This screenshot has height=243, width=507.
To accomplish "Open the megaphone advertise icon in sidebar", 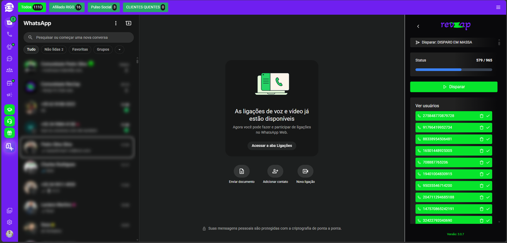I will click(9, 95).
